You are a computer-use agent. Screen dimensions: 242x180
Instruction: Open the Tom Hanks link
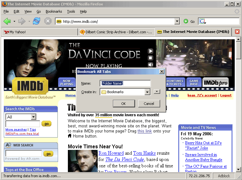[x=144, y=153]
